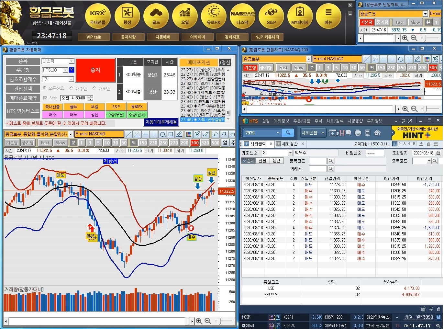The height and width of the screenshot is (329, 444).
Task: Open color palette icon in bottom-left chart toolbar
Action: 189,134
